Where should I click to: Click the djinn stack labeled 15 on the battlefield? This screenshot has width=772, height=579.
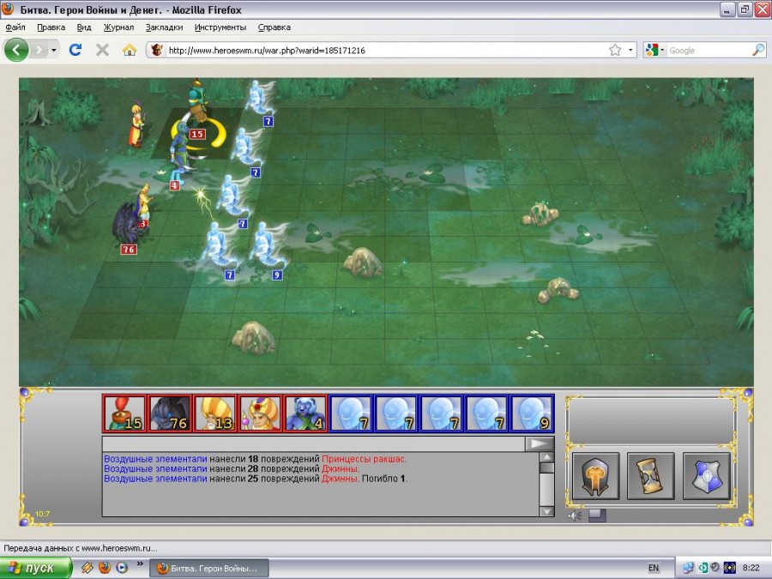197,108
